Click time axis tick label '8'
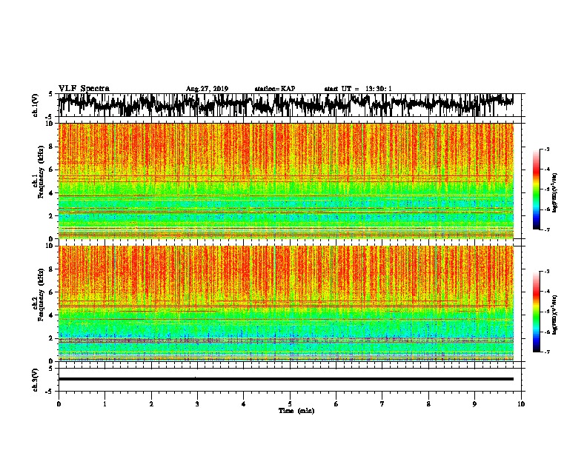Viewport: 587px width, 453px height. 428,404
